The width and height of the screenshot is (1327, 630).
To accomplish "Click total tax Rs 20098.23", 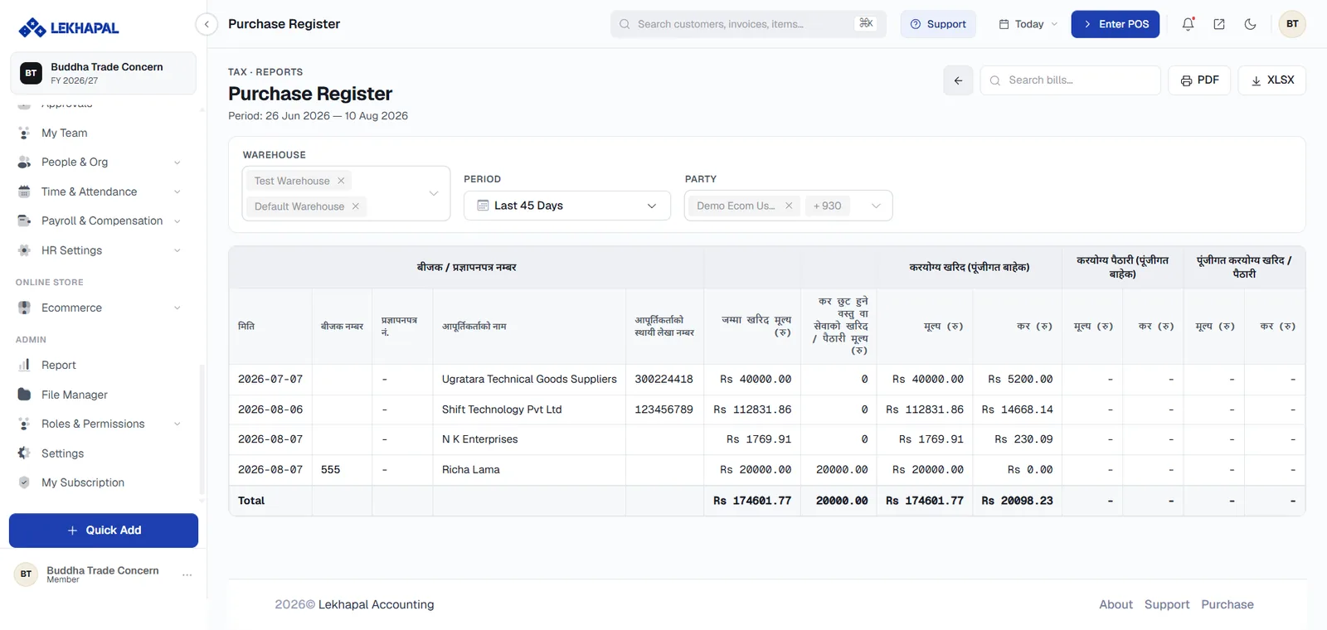I will click(x=1017, y=501).
